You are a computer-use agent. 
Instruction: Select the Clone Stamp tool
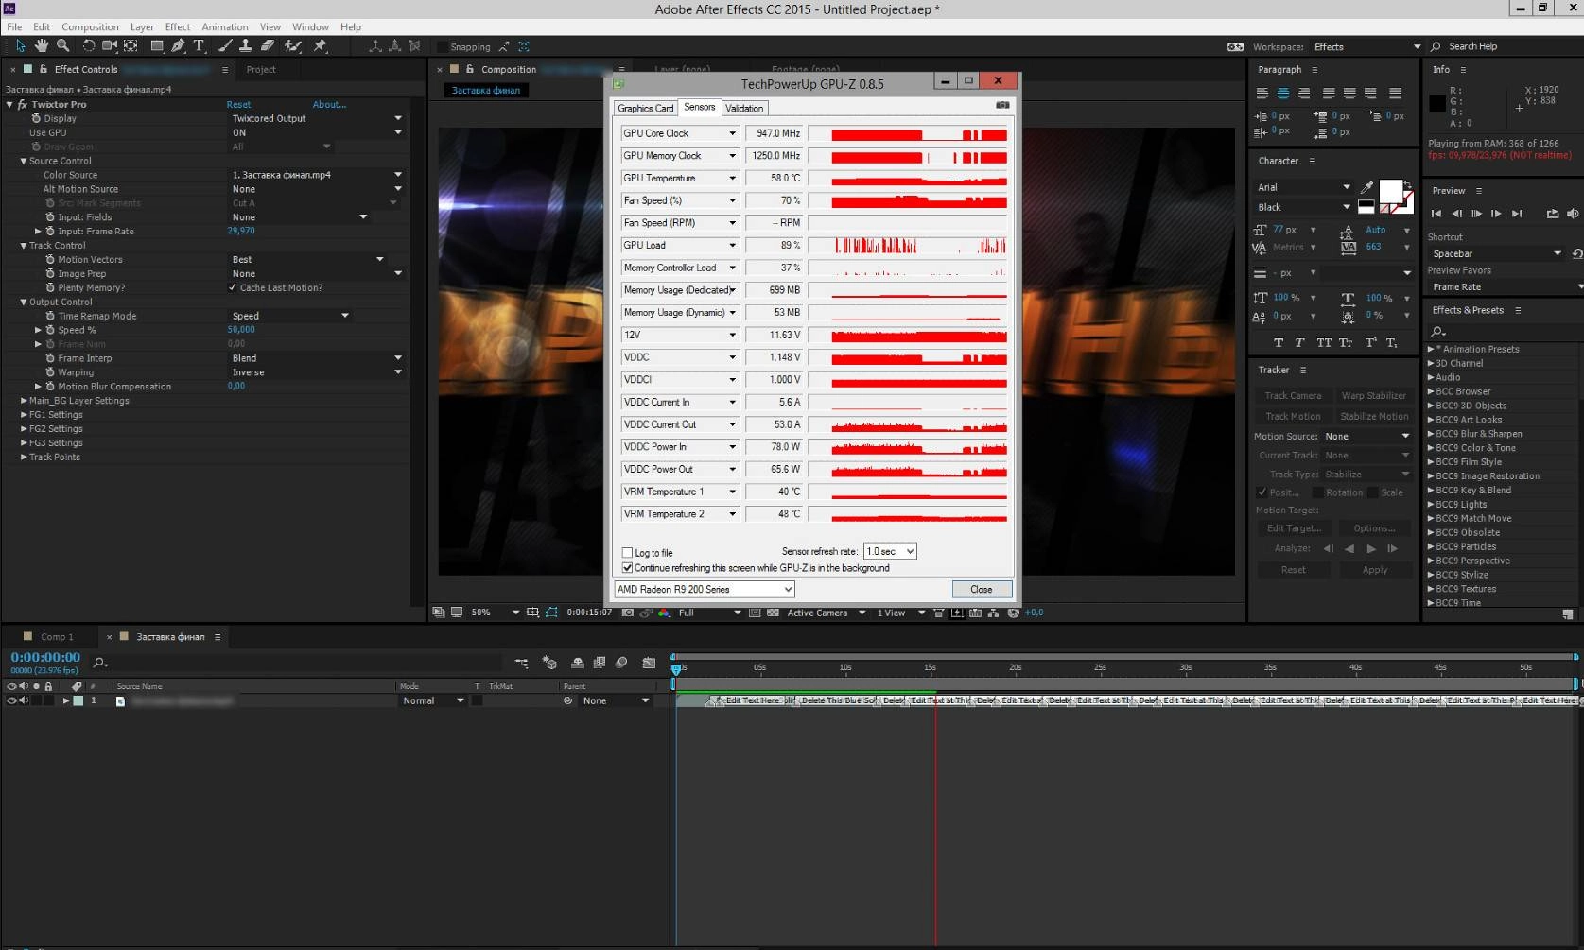pos(246,45)
